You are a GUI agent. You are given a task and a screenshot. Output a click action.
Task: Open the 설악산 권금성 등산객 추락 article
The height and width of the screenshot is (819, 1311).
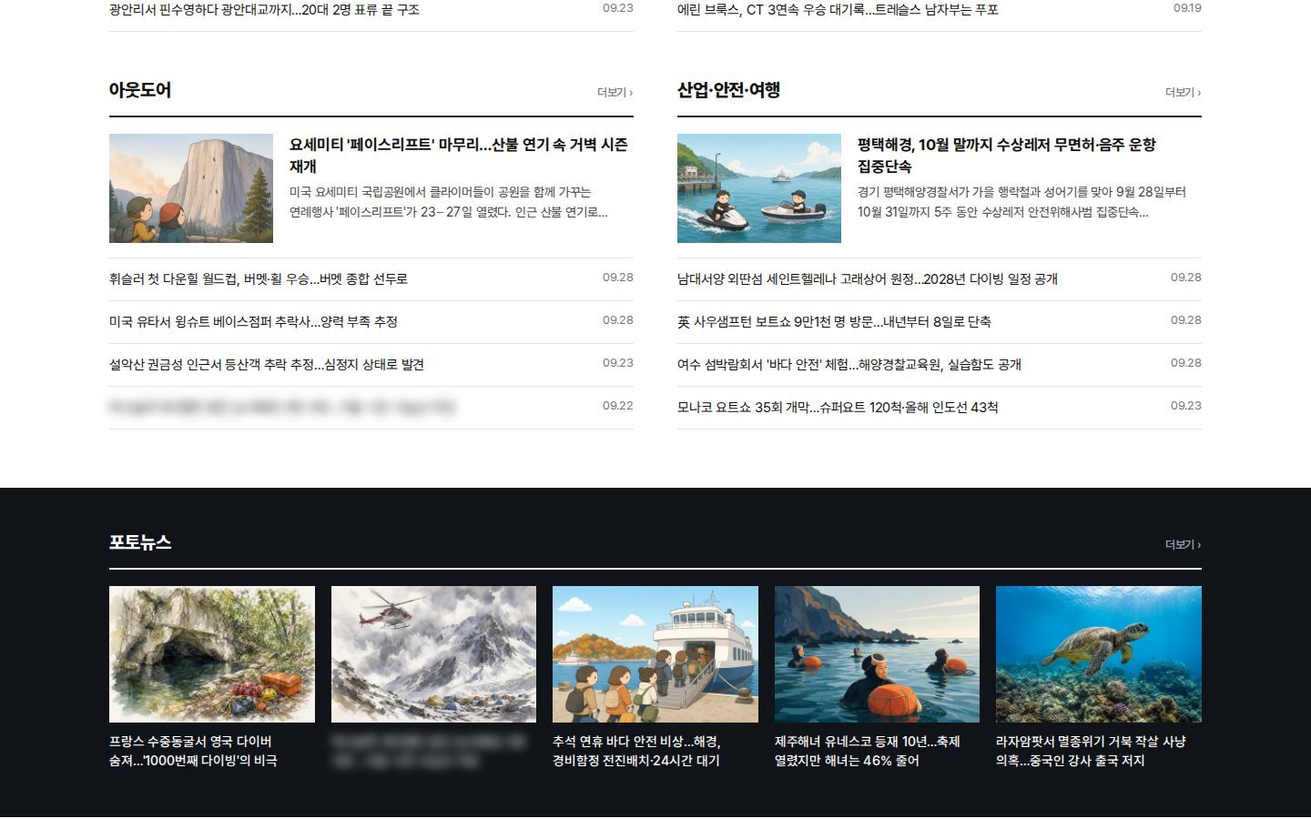(x=267, y=365)
